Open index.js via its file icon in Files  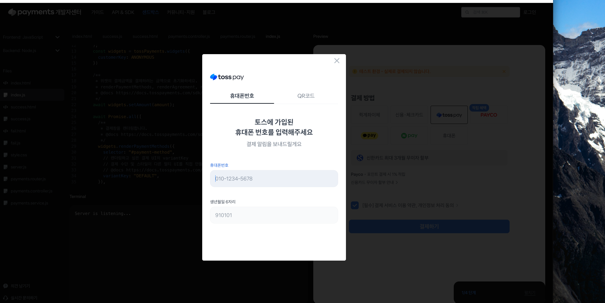pyautogui.click(x=6, y=95)
